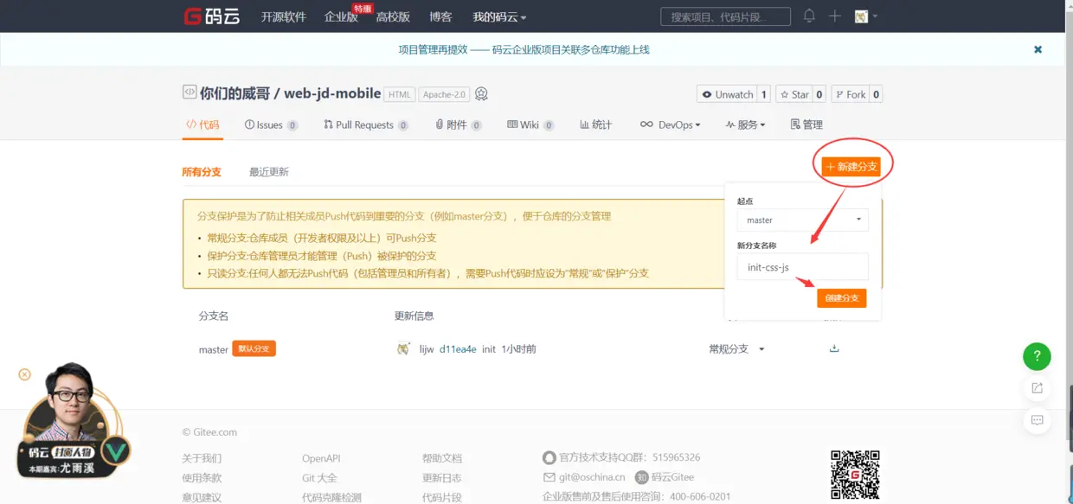Screen dimensions: 1073x504
Task: Expand the DevOps dropdown
Action: coord(670,124)
